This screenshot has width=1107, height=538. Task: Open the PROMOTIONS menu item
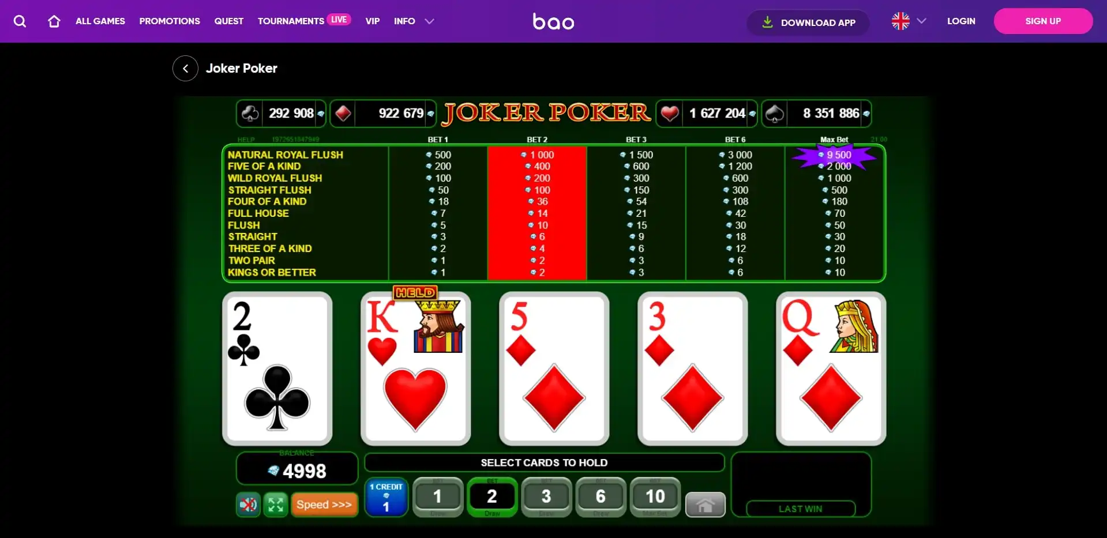pyautogui.click(x=170, y=21)
